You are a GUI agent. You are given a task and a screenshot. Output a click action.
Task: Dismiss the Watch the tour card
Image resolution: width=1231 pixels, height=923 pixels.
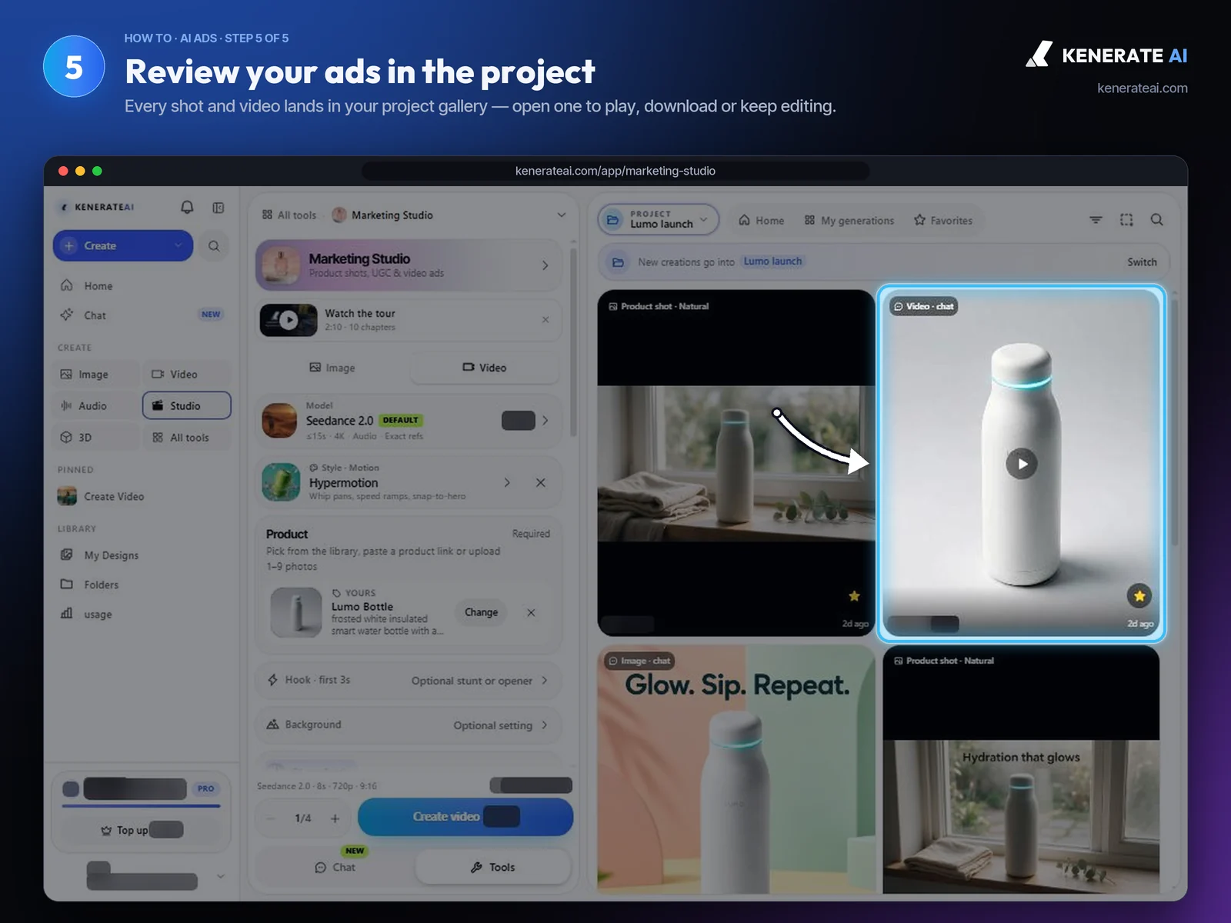click(x=545, y=320)
